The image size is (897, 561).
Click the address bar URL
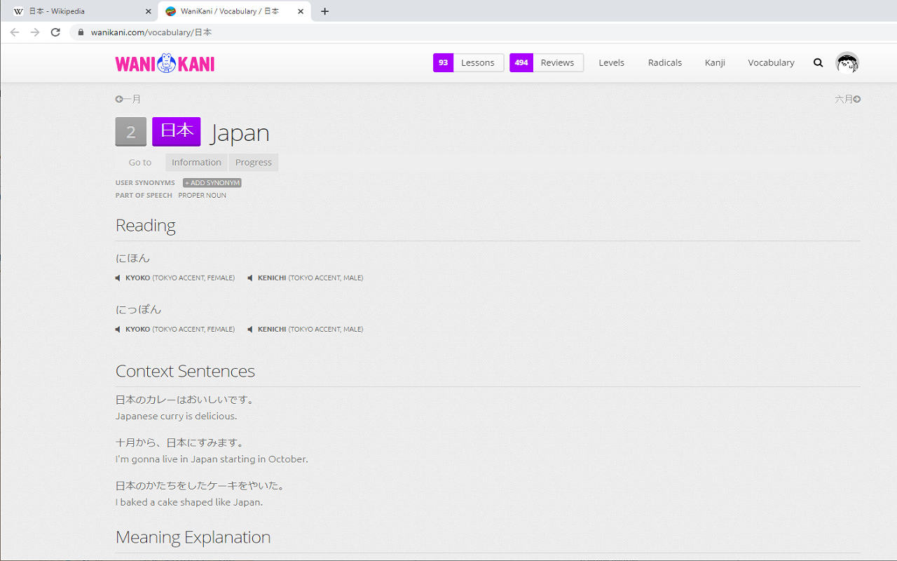151,32
